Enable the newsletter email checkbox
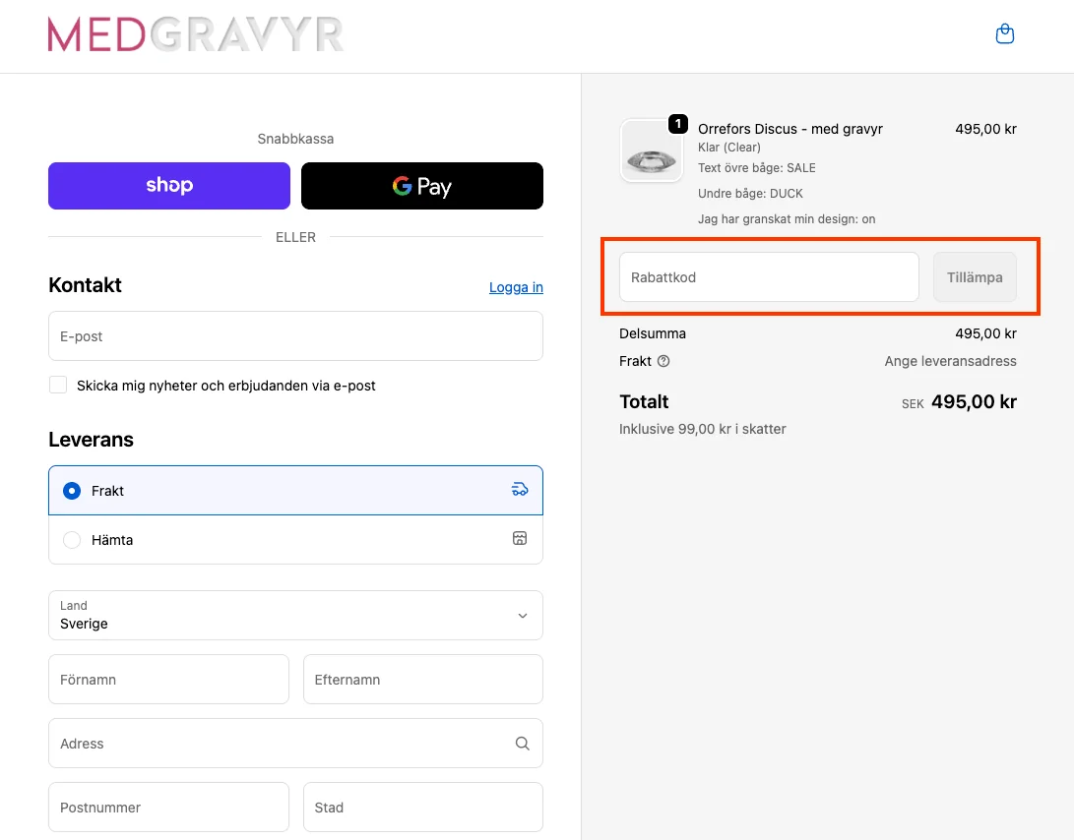1074x840 pixels. pyautogui.click(x=58, y=386)
